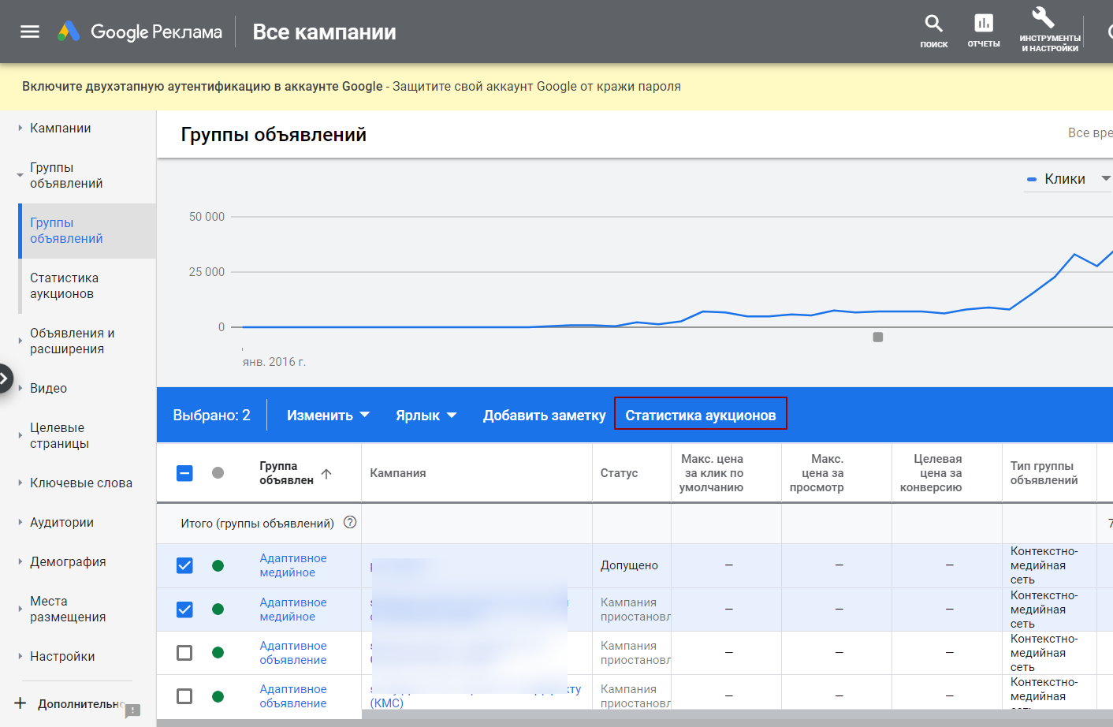This screenshot has width=1113, height=727.
Task: Open the Ярлык dropdown
Action: (x=426, y=416)
